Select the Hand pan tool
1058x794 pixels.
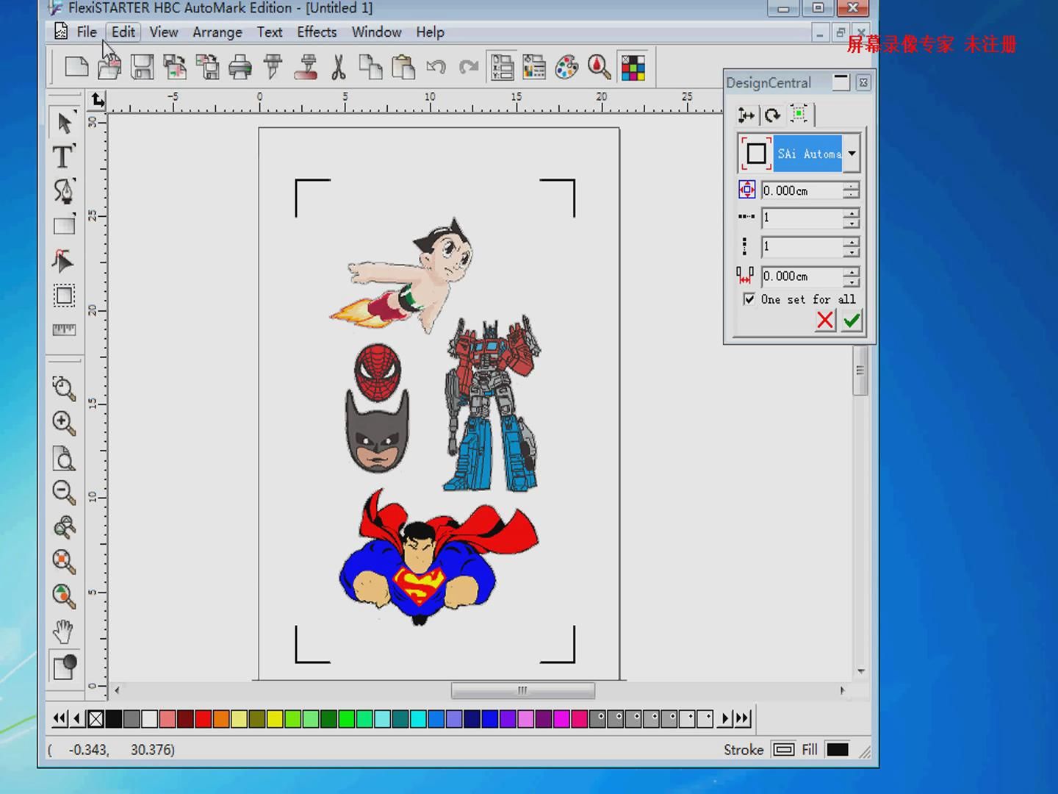64,631
